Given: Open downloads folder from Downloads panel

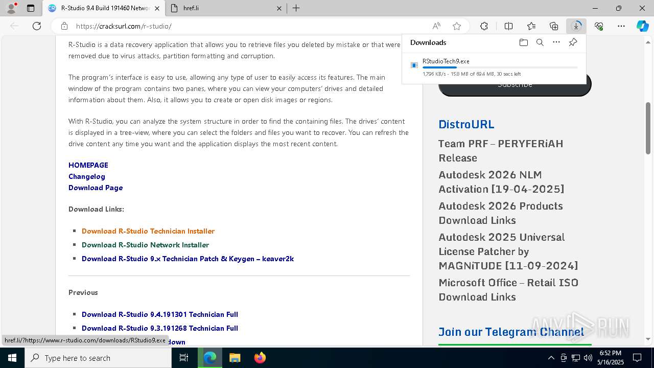Looking at the screenshot, I should [x=523, y=42].
